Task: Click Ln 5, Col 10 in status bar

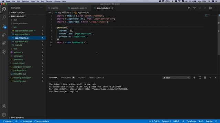Action: click(154, 121)
